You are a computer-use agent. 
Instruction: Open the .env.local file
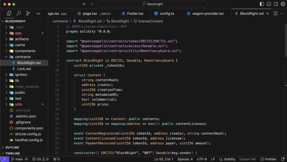point(24,110)
